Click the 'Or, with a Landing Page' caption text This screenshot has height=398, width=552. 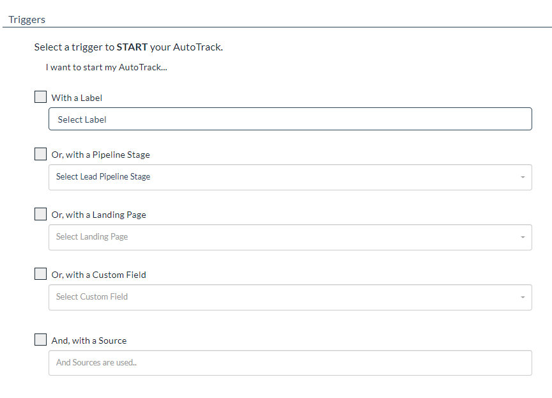pyautogui.click(x=98, y=215)
